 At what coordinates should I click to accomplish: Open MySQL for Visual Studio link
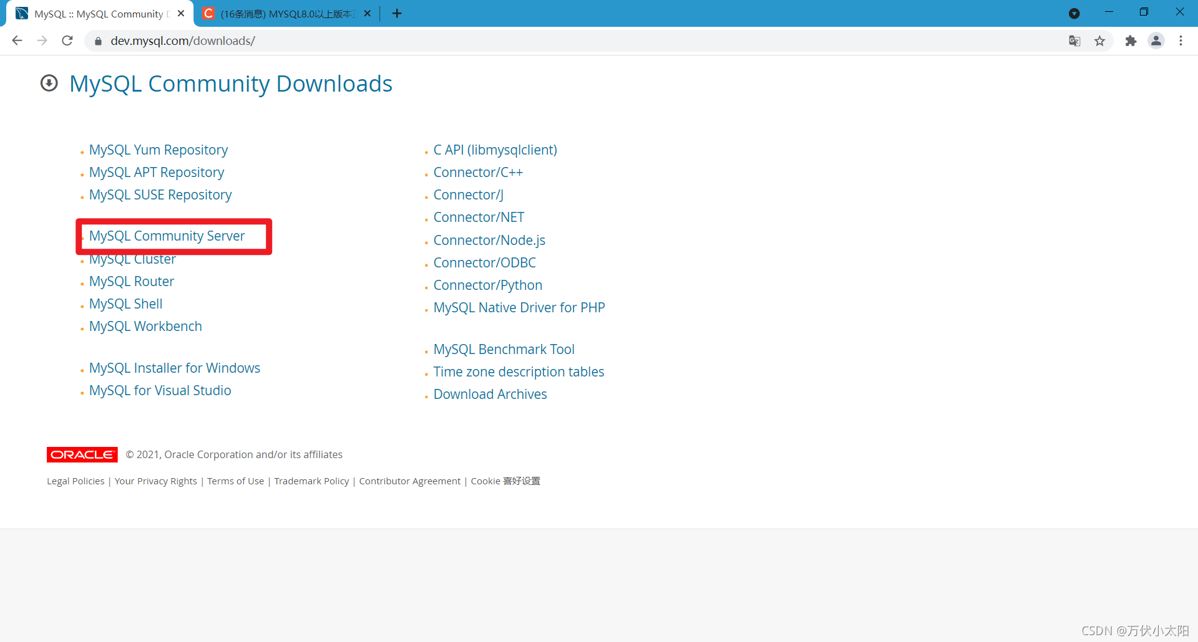click(160, 390)
